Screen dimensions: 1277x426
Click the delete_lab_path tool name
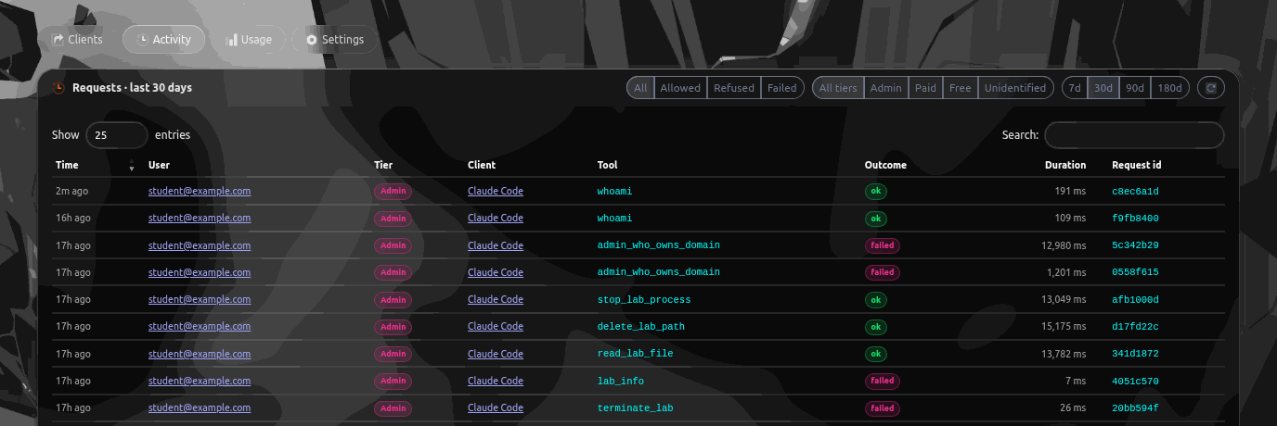[x=641, y=327]
